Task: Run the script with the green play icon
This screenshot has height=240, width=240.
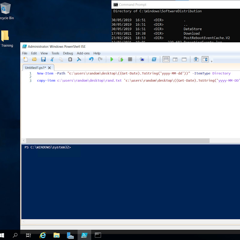Action: [112, 59]
